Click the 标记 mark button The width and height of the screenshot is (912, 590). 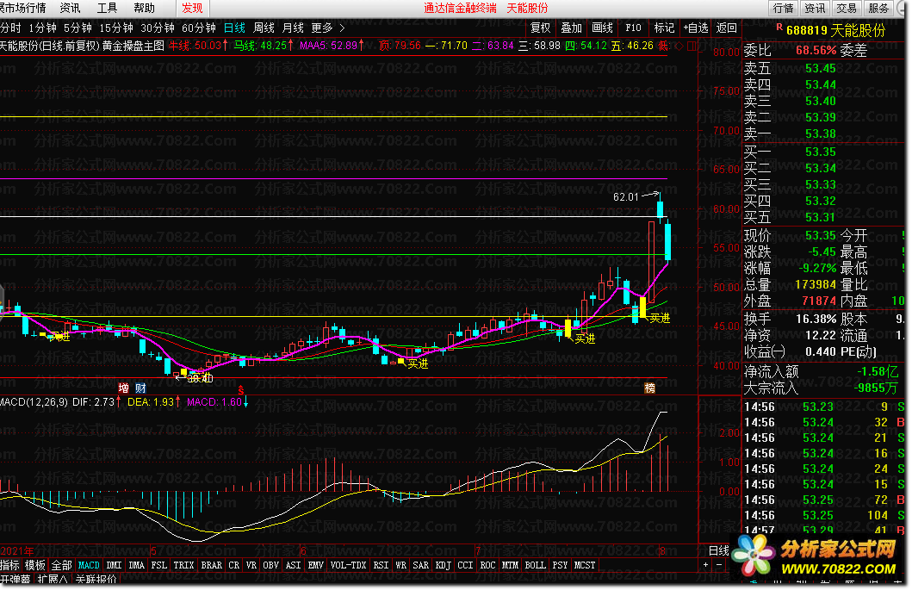coord(664,28)
